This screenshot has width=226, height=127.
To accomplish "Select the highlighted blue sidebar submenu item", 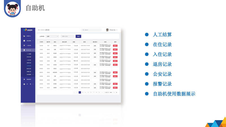I will [x=29, y=65].
